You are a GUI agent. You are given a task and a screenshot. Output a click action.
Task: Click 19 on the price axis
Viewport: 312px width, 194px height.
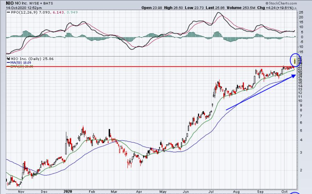coord(300,73)
